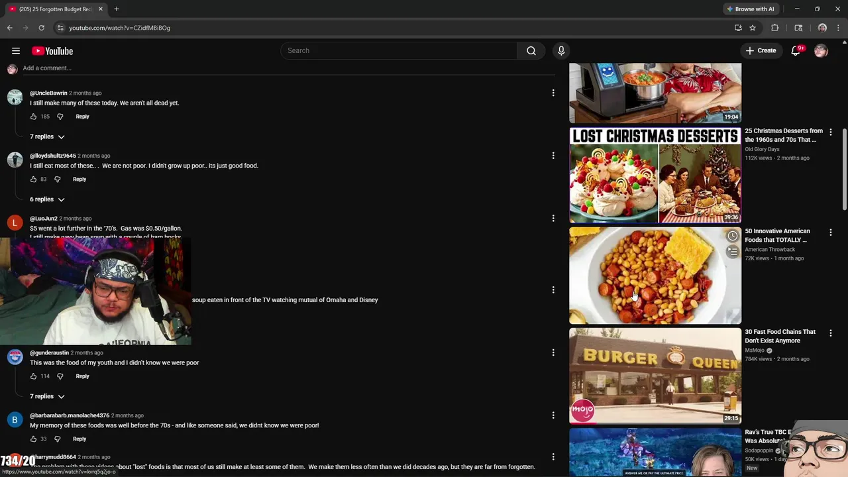Bookmark this page with star icon

coord(753,28)
